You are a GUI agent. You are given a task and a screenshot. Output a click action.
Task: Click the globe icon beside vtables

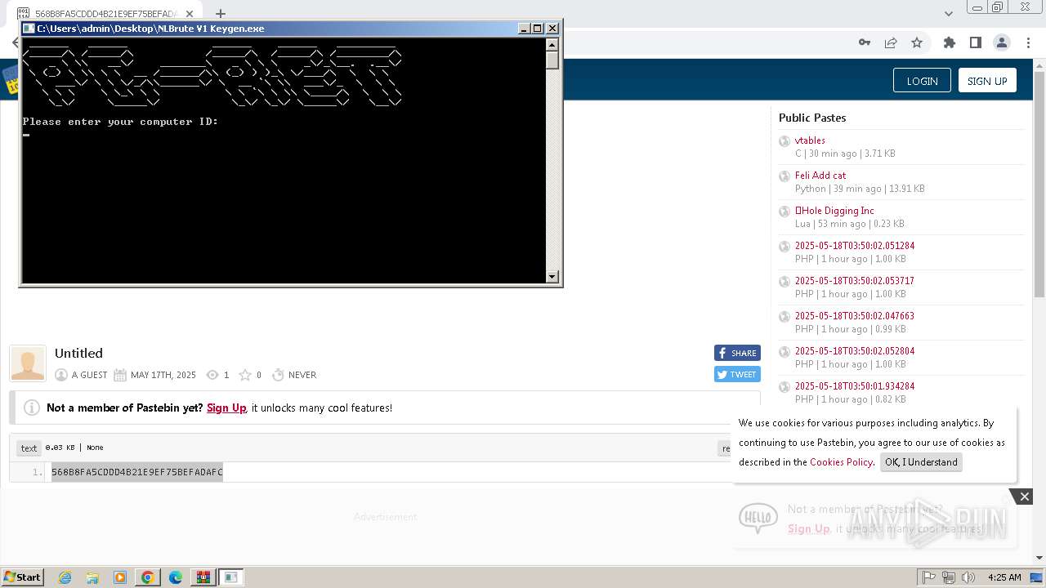[784, 141]
